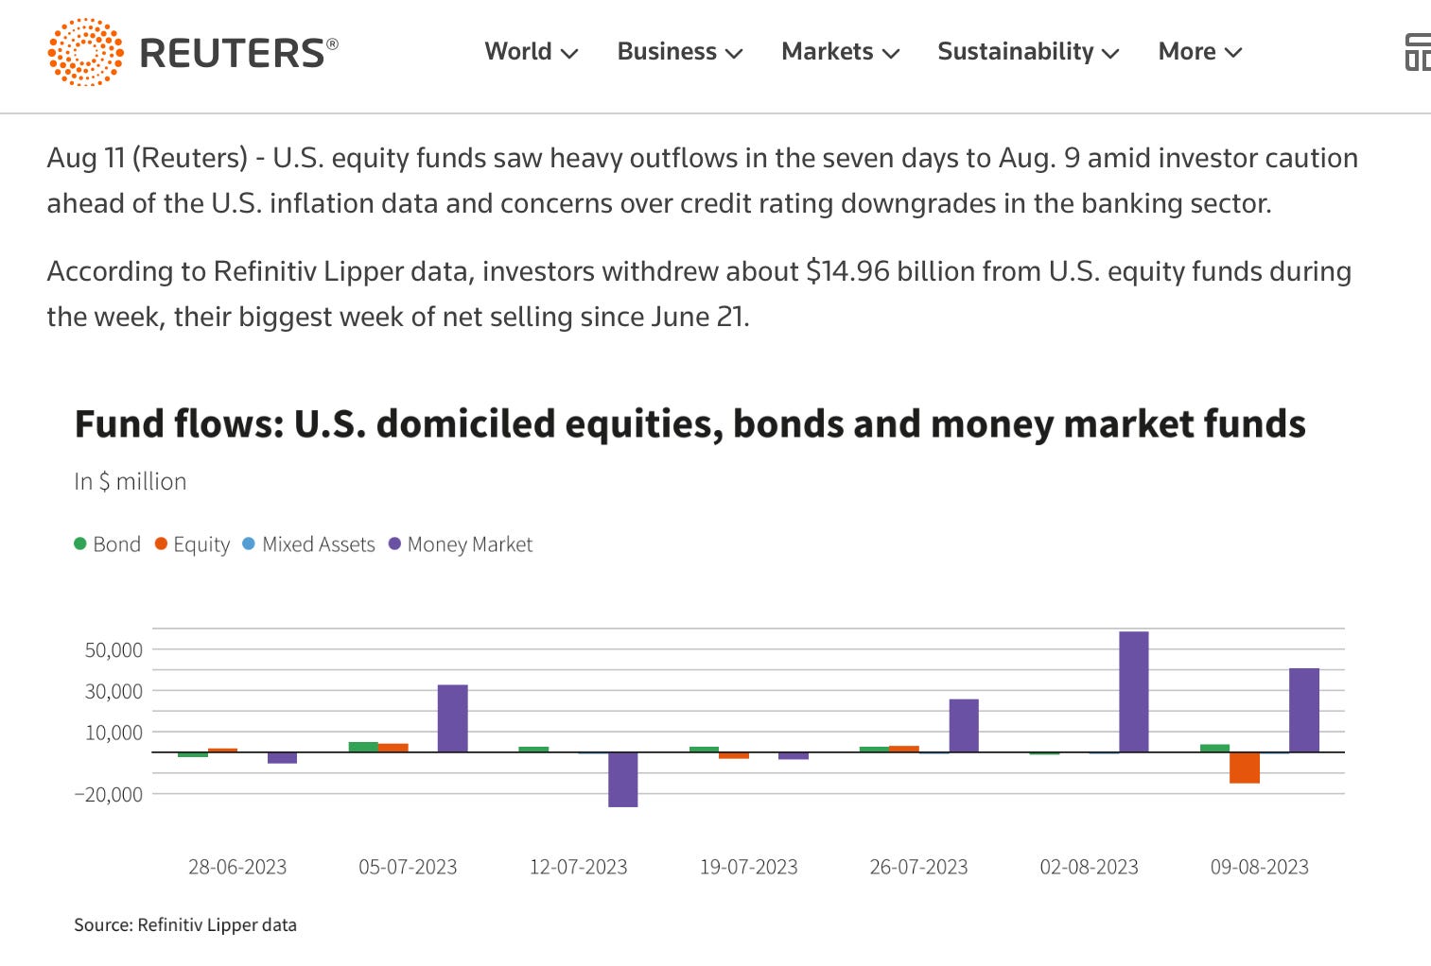Click the Source: Refinitiv Lipper data text
The width and height of the screenshot is (1431, 966).
point(185,924)
